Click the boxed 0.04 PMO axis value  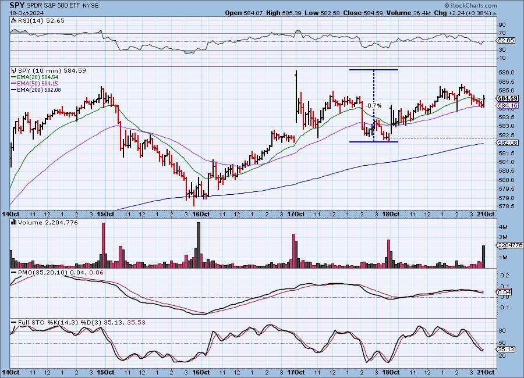pyautogui.click(x=504, y=292)
